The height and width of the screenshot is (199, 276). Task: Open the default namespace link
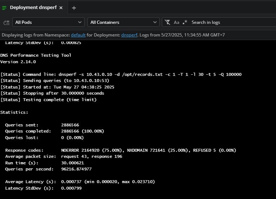(x=78, y=35)
